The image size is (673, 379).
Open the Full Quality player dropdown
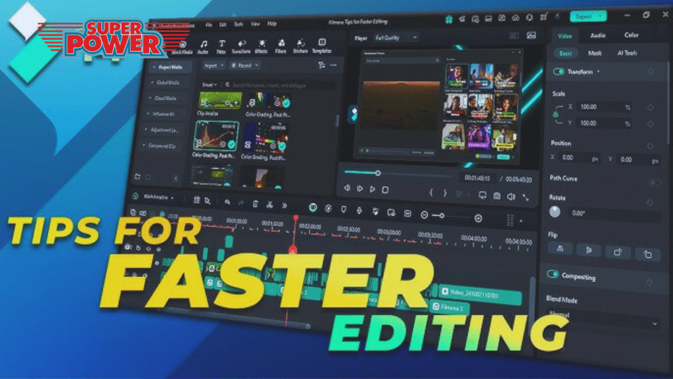coord(396,38)
